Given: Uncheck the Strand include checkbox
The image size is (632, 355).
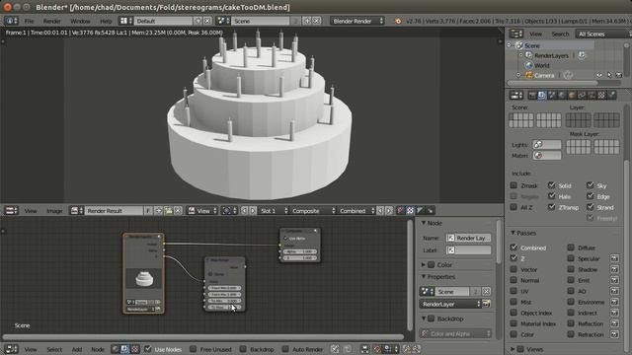Looking at the screenshot, I should point(591,207).
